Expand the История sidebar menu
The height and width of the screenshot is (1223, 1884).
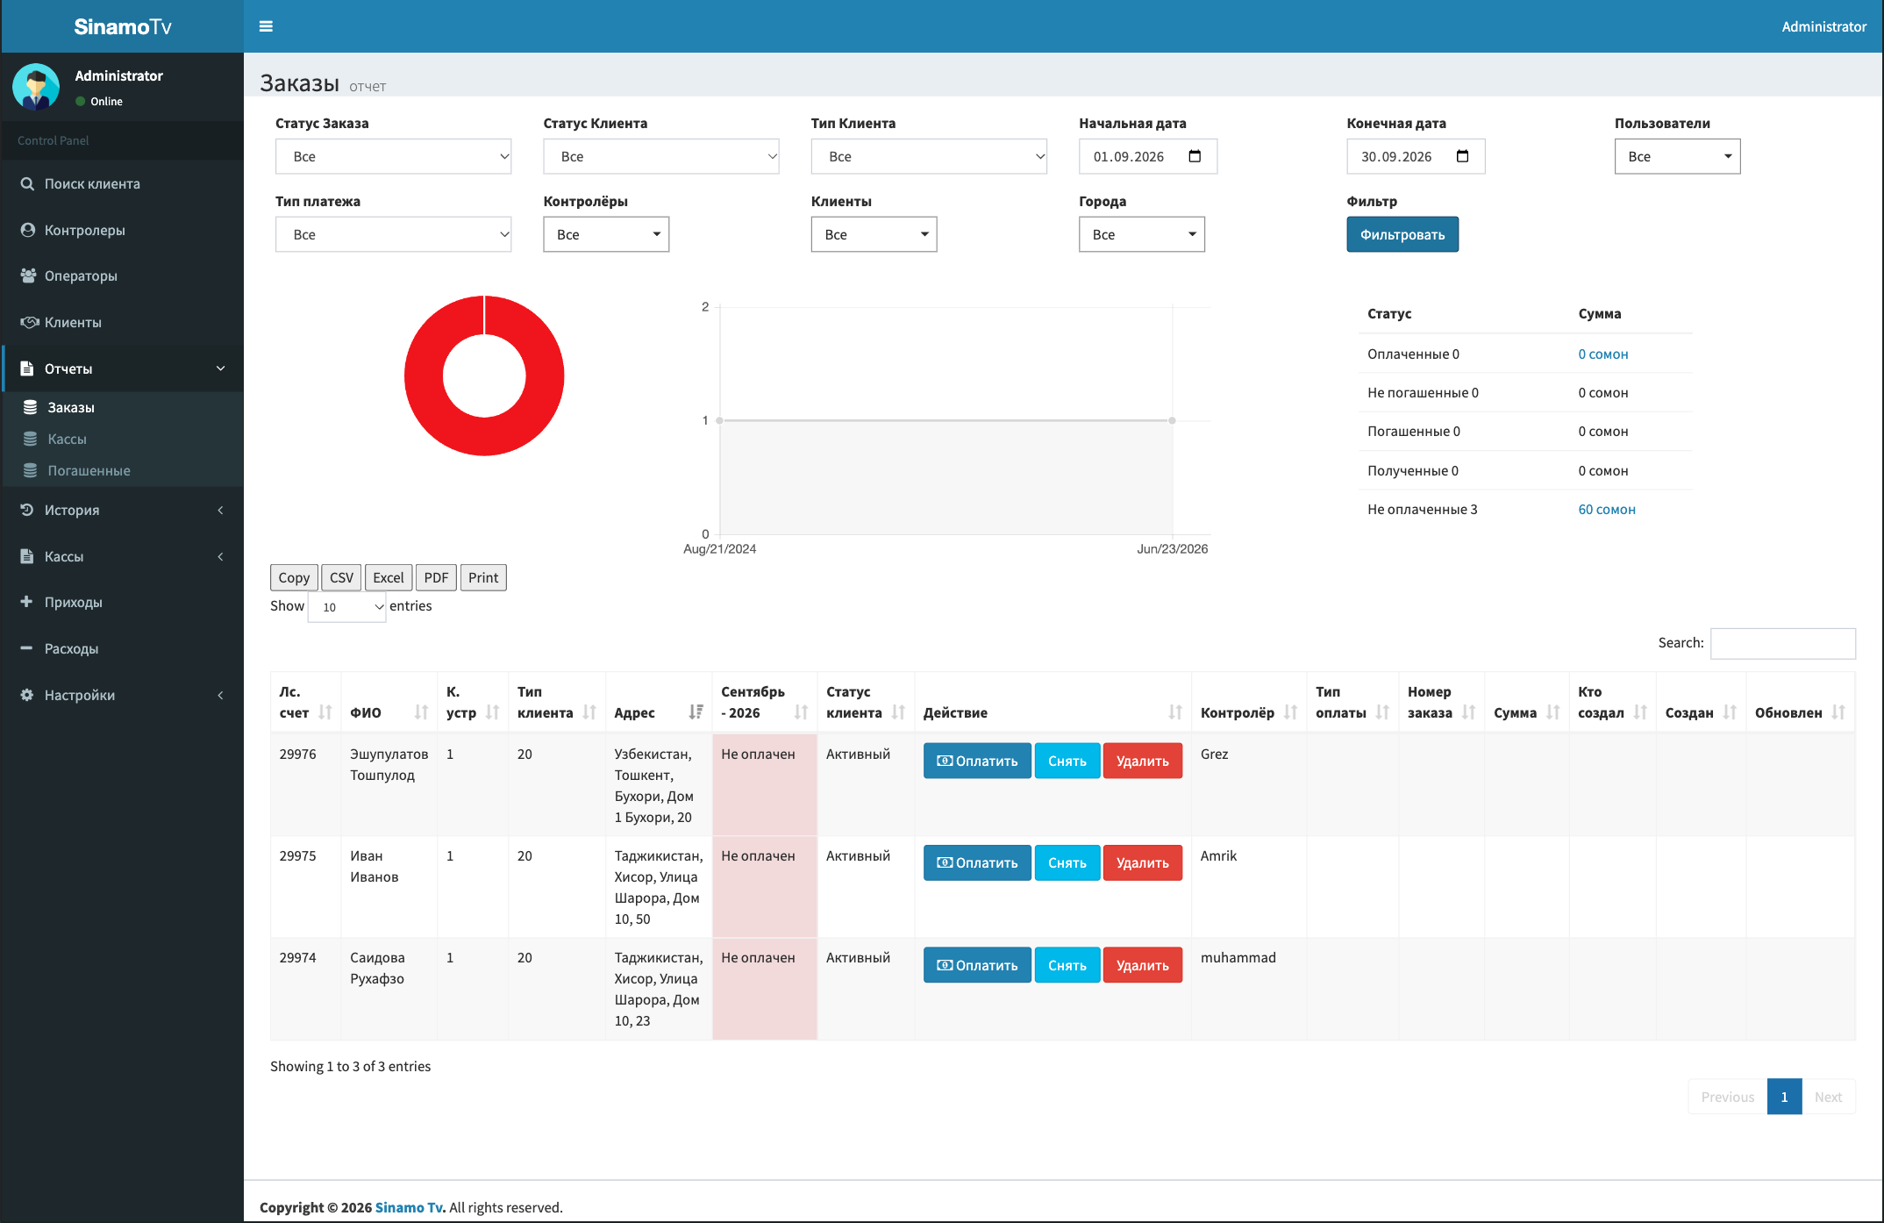(x=122, y=510)
